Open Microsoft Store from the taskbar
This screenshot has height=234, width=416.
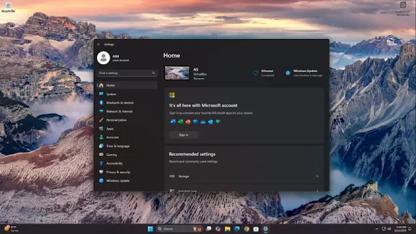coord(255,229)
